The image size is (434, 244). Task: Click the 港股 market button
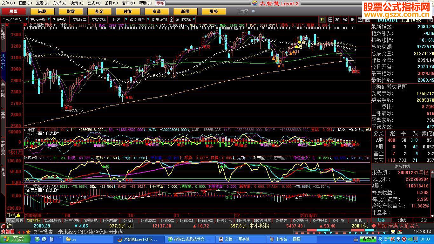pyautogui.click(x=42, y=11)
